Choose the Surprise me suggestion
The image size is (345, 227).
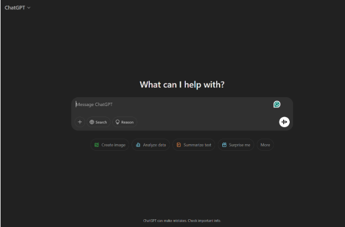click(x=236, y=145)
